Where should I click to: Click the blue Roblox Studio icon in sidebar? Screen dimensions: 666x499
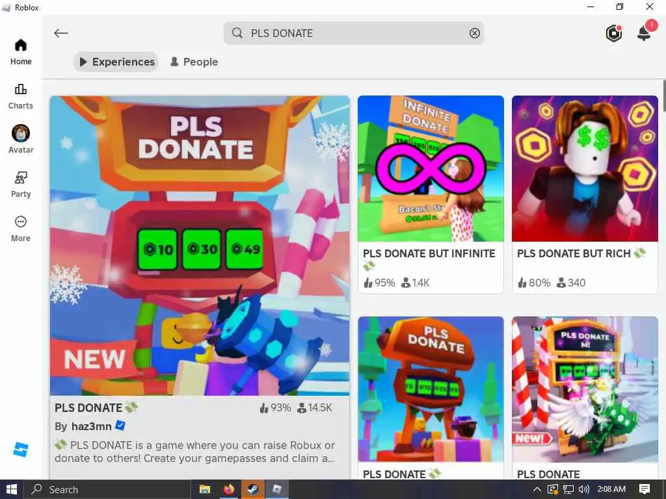(20, 449)
